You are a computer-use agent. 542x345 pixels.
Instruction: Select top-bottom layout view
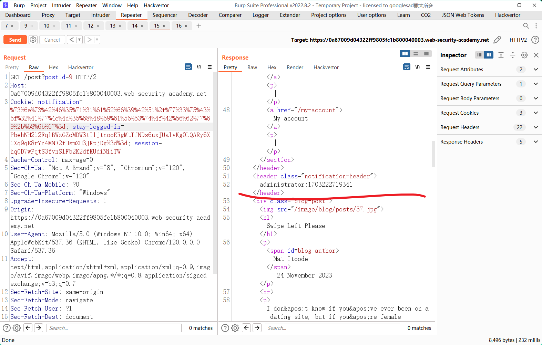click(416, 53)
